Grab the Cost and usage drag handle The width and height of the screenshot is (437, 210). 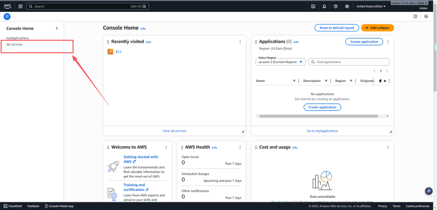[x=256, y=148]
